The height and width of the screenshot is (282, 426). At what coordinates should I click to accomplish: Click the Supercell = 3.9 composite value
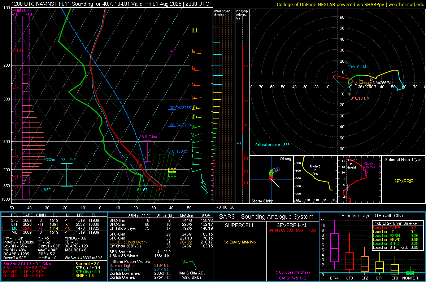point(87,264)
